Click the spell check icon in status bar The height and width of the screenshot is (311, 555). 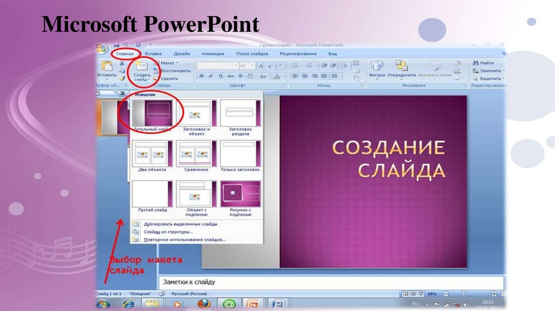(162, 294)
